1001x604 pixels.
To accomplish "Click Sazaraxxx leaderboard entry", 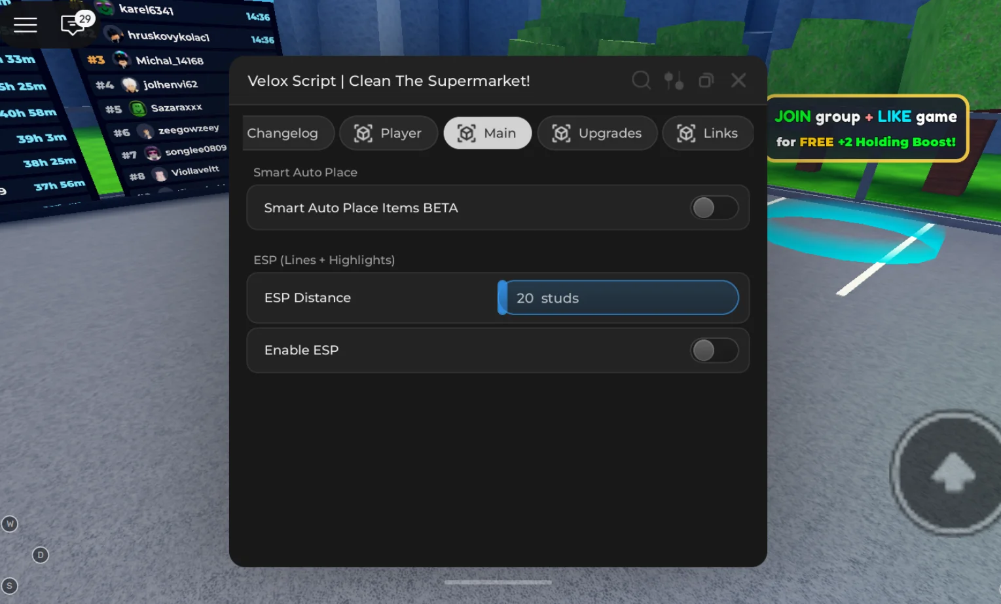I will tap(176, 107).
